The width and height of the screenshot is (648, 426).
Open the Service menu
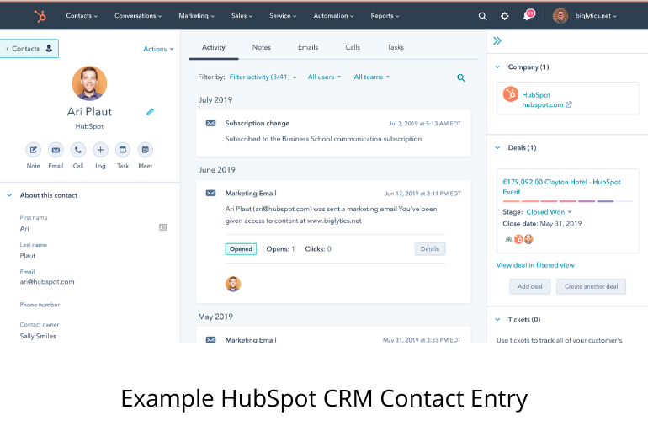(283, 16)
